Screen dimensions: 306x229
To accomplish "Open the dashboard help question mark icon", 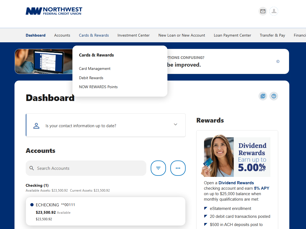I will click(x=274, y=96).
